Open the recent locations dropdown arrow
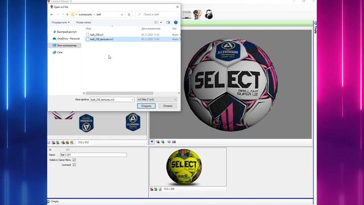Image resolution: width=364 pixels, height=205 pixels. click(63, 14)
